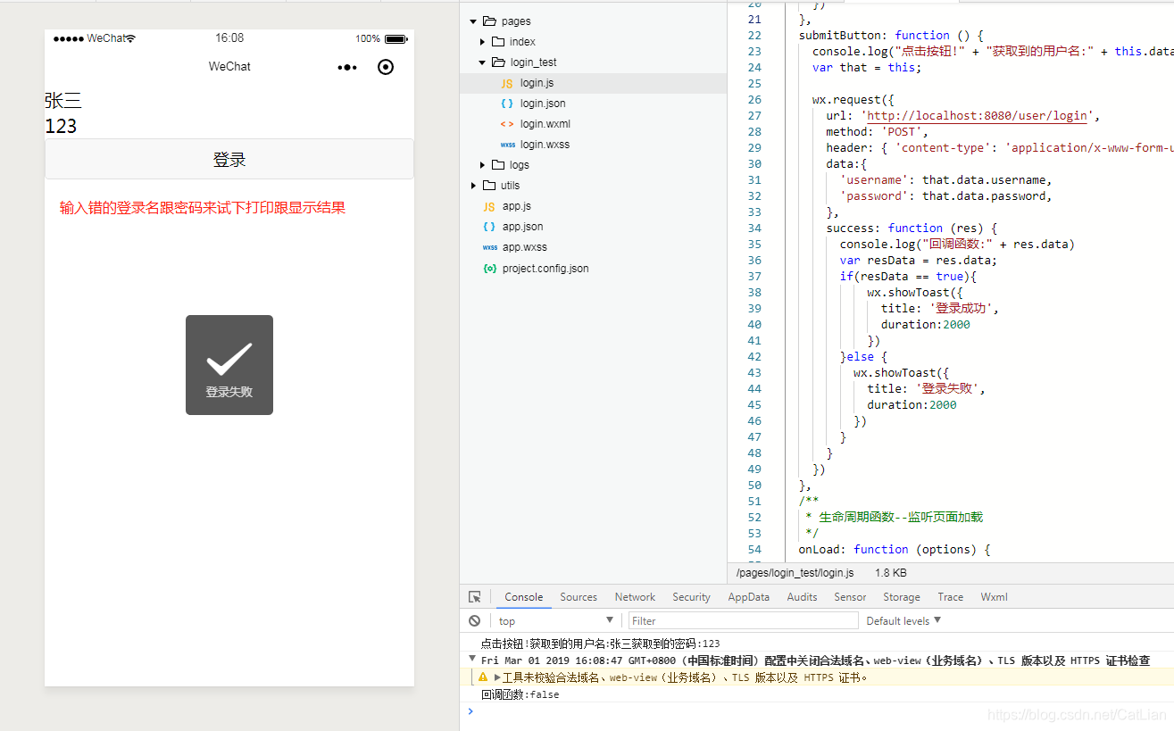Click the wxss icon beside app.wxss

point(489,247)
